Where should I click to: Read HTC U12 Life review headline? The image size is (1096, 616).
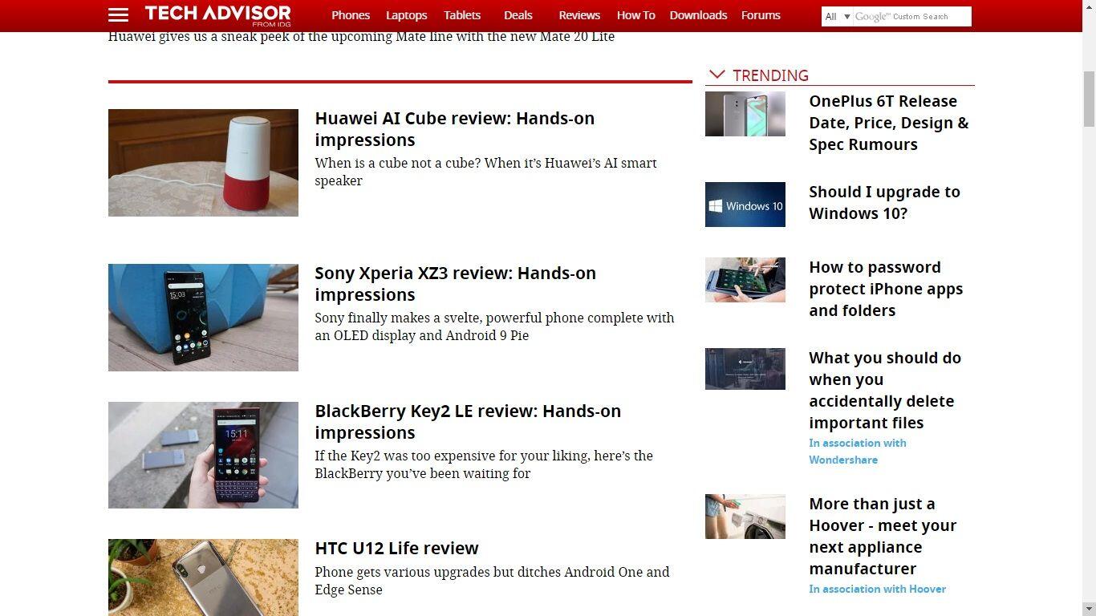point(396,548)
